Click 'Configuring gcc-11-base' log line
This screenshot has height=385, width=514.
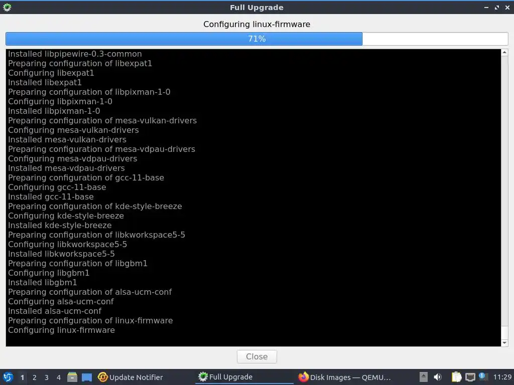pos(57,187)
